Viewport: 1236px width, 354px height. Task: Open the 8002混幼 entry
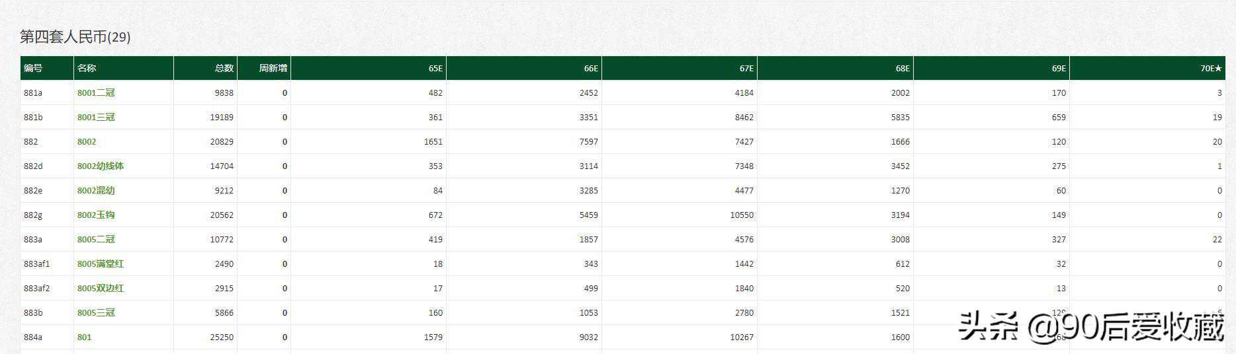pyautogui.click(x=96, y=191)
